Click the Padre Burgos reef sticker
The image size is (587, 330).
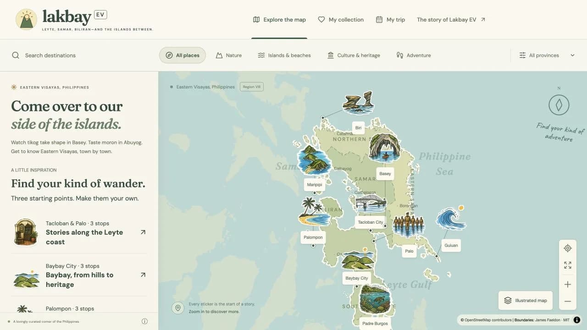coord(376,299)
